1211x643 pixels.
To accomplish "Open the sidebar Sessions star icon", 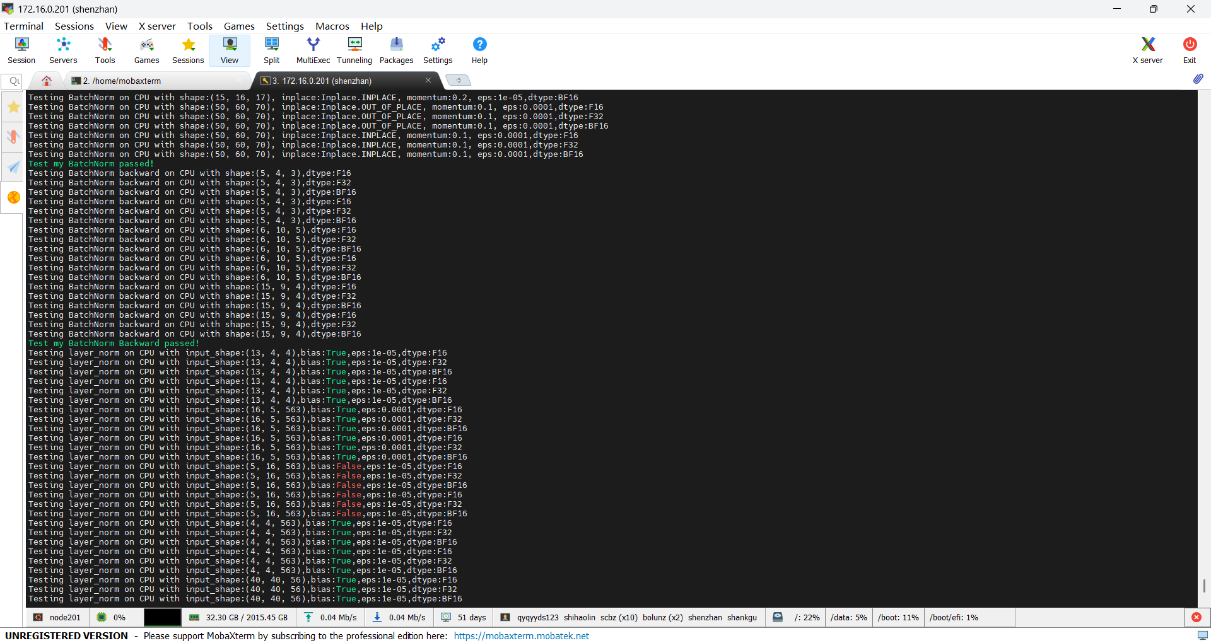I will tap(13, 107).
